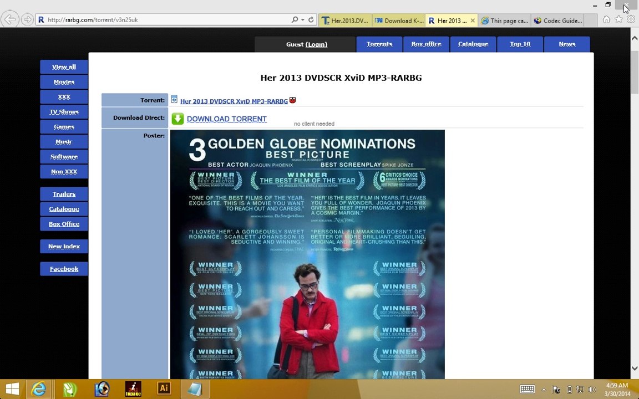Screen dimensions: 639x399
Task: Click the scrollbar down arrow
Action: 635,368
